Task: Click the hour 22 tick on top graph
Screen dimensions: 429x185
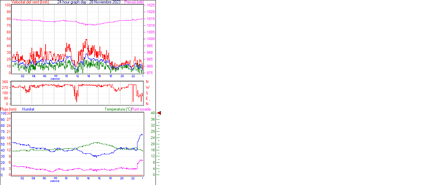Action: click(x=133, y=76)
